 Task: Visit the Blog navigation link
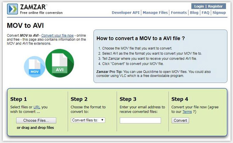(x=194, y=13)
